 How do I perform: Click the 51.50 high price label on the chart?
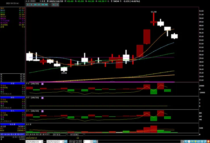click(154, 12)
